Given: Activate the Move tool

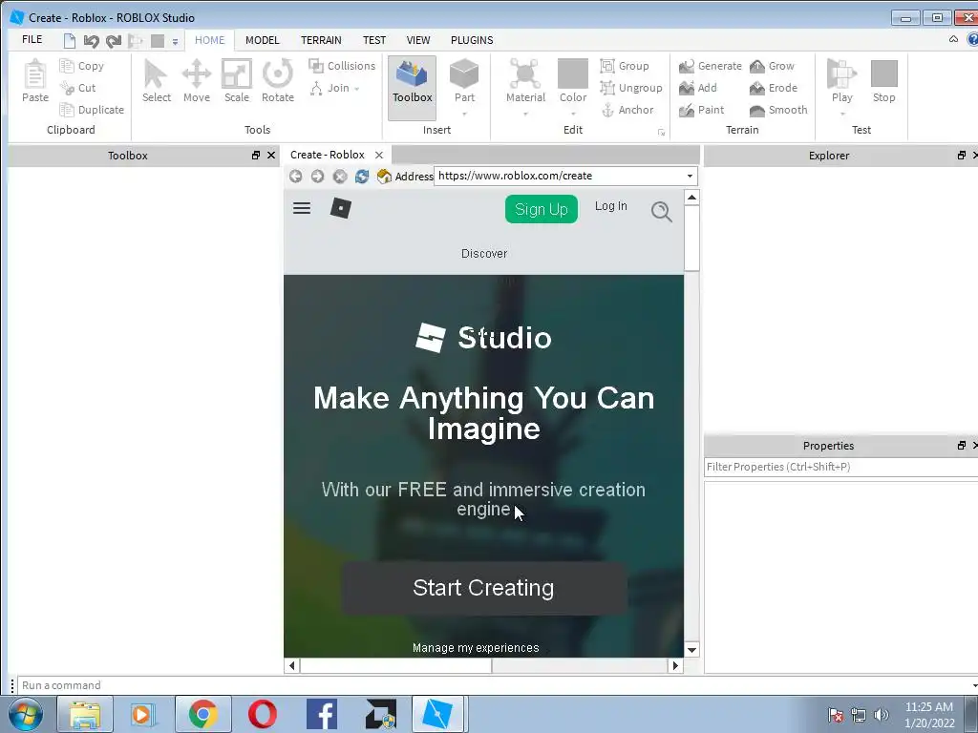Looking at the screenshot, I should click(197, 81).
